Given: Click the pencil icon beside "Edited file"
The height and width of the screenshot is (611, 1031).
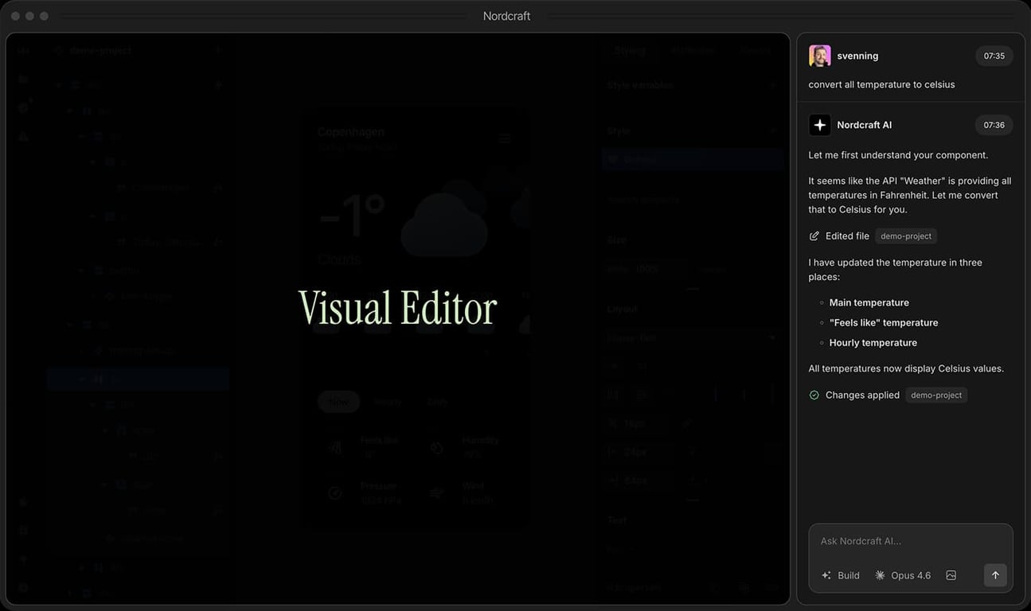Looking at the screenshot, I should tap(814, 235).
